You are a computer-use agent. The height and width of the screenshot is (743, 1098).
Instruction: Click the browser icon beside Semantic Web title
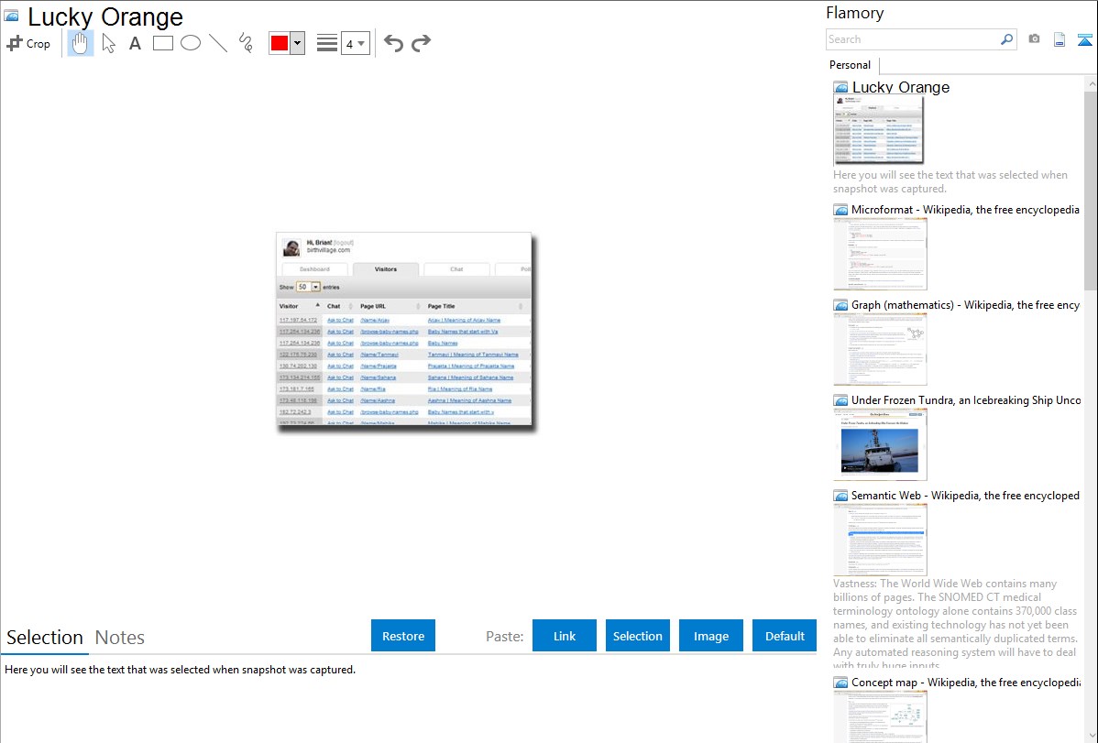pyautogui.click(x=841, y=496)
